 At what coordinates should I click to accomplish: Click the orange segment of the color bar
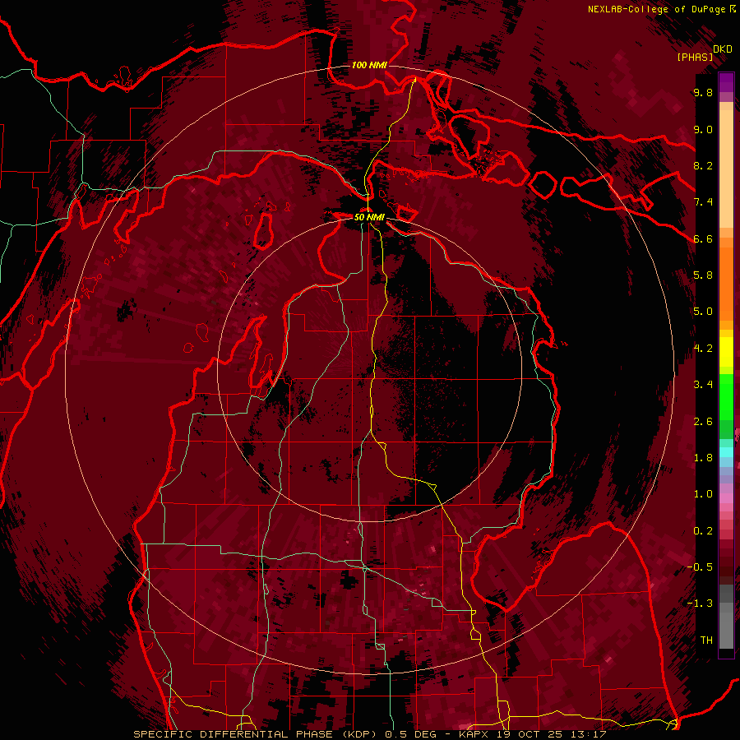(726, 284)
